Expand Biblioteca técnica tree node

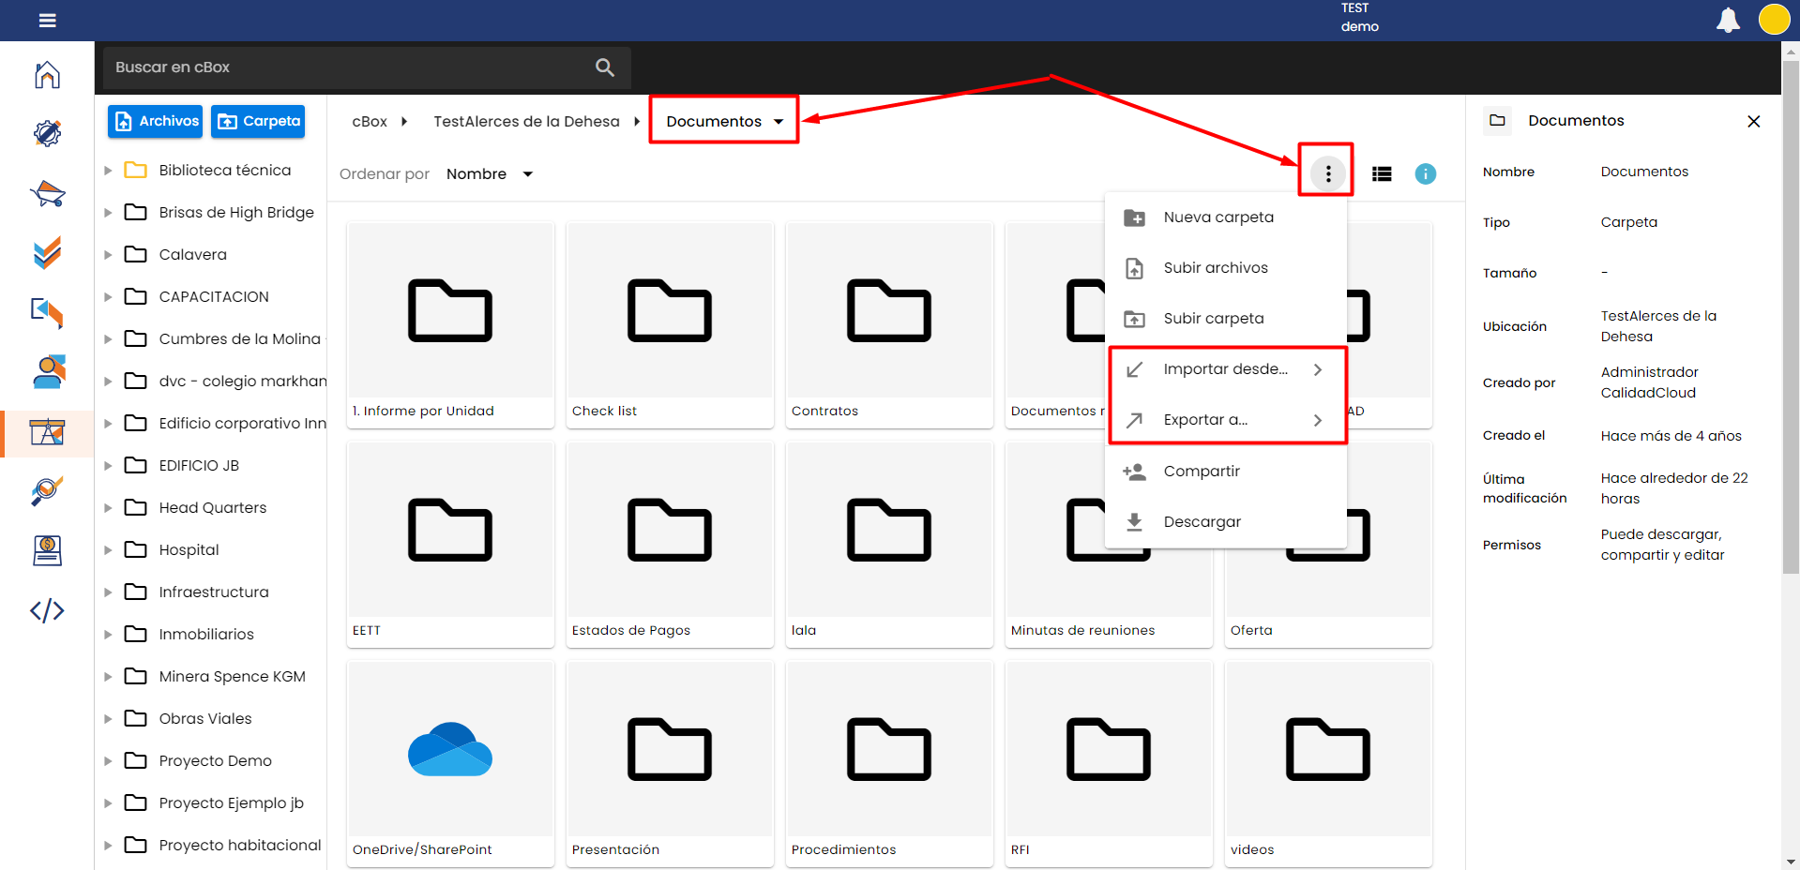pos(108,171)
